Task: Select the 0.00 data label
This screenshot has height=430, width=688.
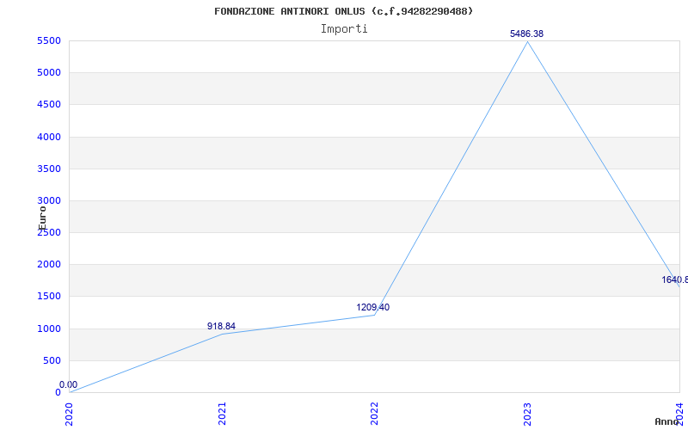Action: [69, 384]
